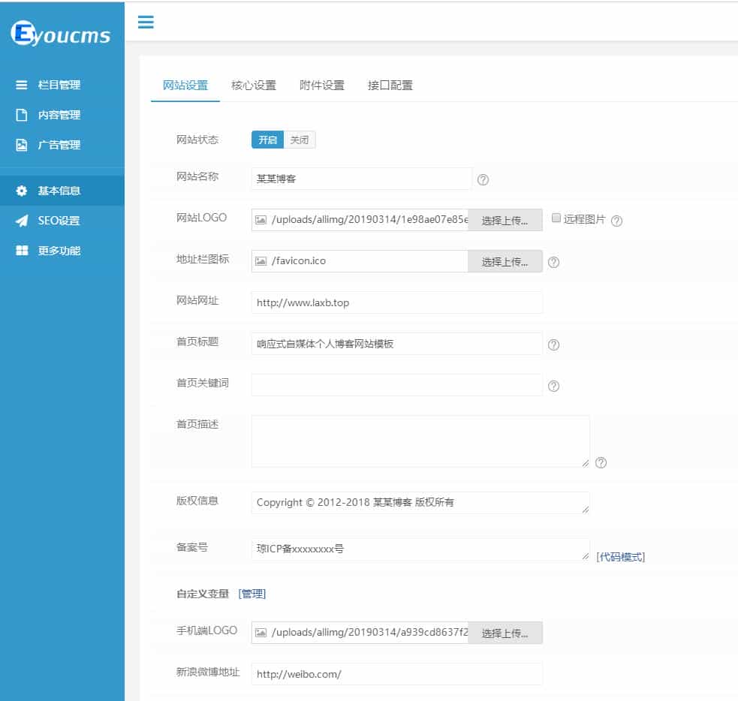Focus the 新浪微博地址 input field

click(396, 674)
